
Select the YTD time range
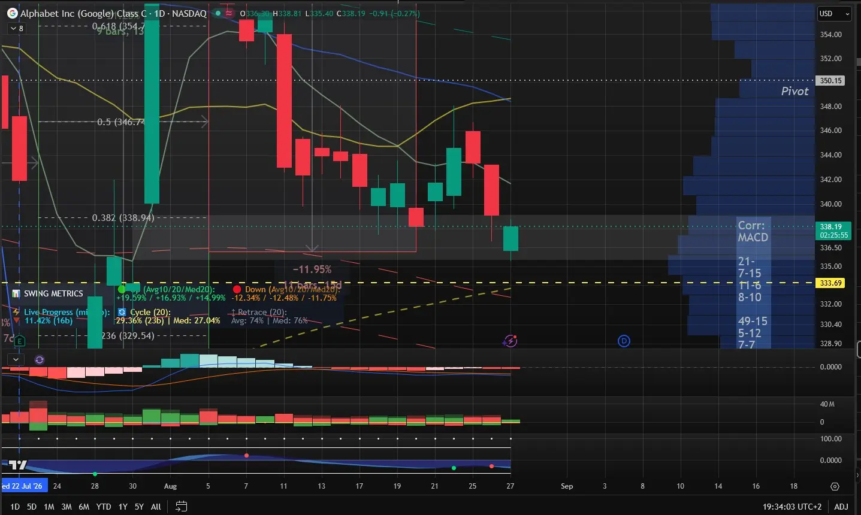click(x=104, y=507)
